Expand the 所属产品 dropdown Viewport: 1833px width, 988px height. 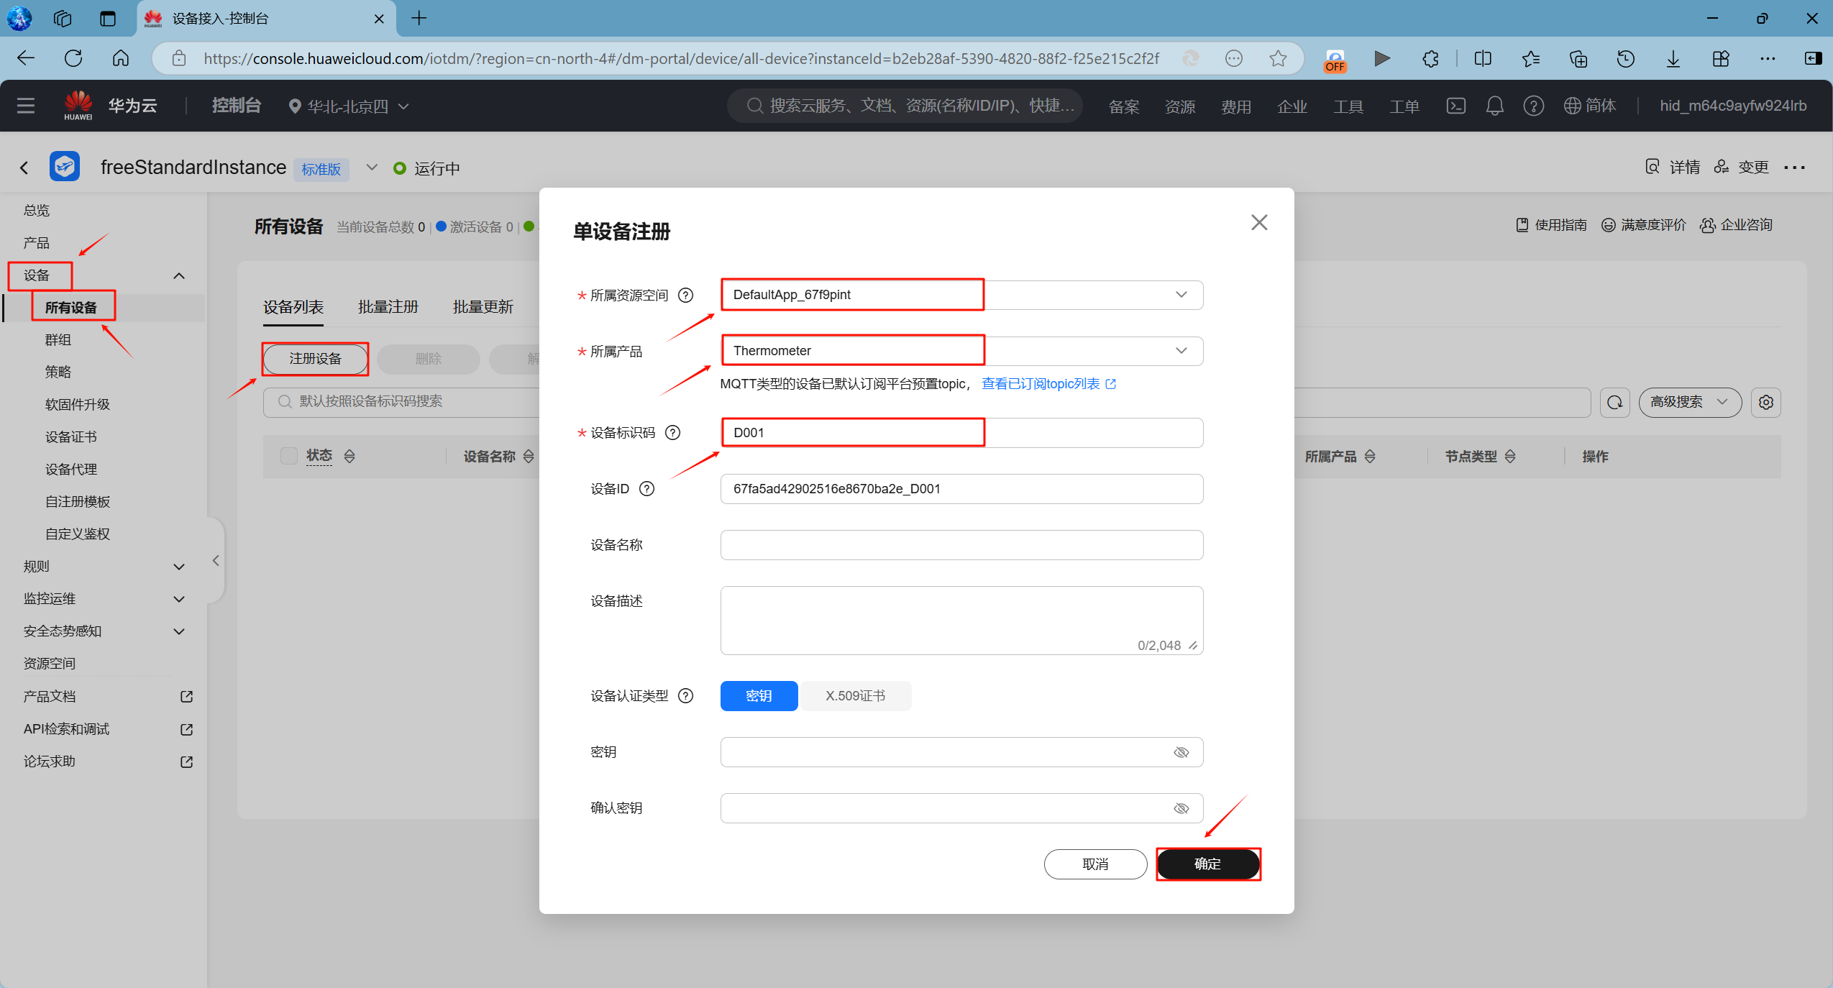(1180, 350)
